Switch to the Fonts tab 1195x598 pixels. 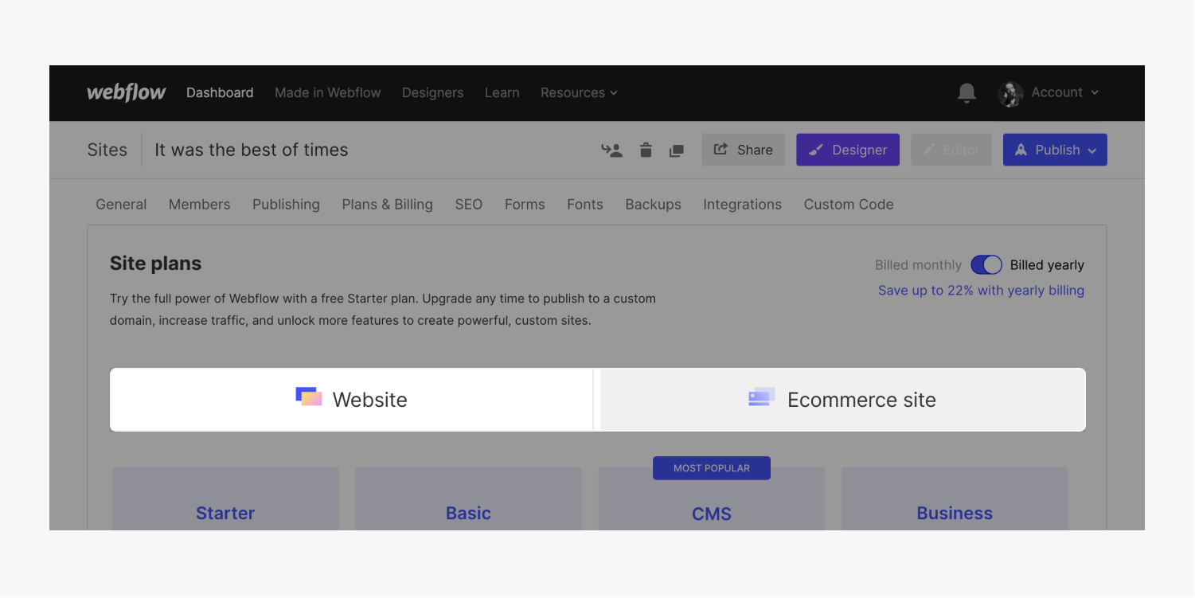585,205
